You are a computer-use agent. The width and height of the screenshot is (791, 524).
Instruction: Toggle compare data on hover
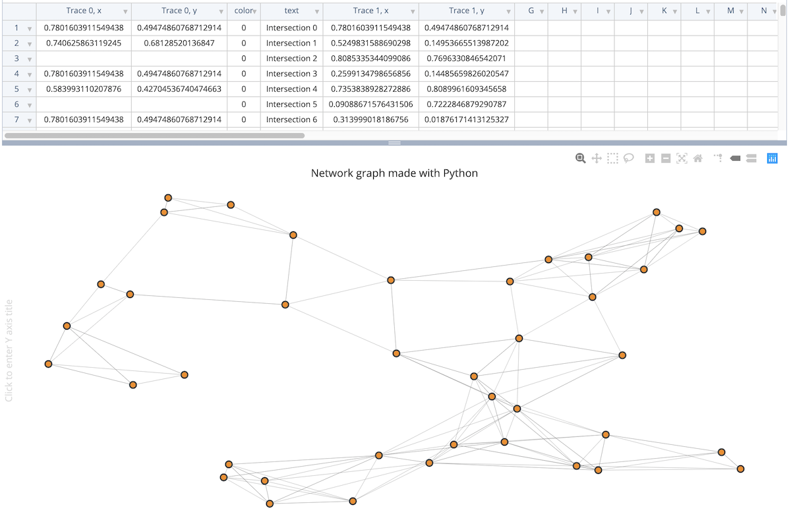click(x=751, y=158)
